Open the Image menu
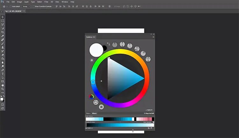Image resolution: width=239 pixels, height=138 pixels. tap(19, 2)
